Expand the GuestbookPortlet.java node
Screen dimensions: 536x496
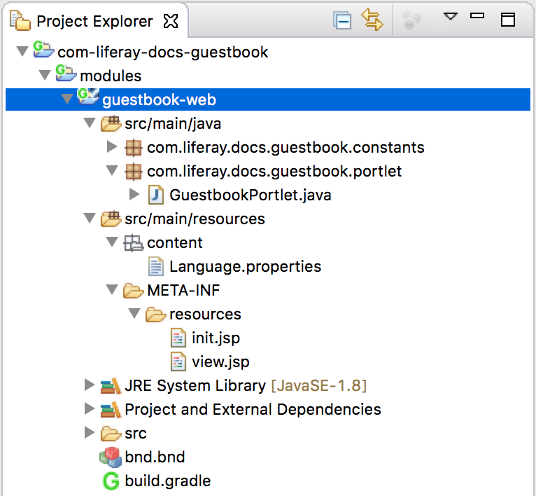coord(134,195)
